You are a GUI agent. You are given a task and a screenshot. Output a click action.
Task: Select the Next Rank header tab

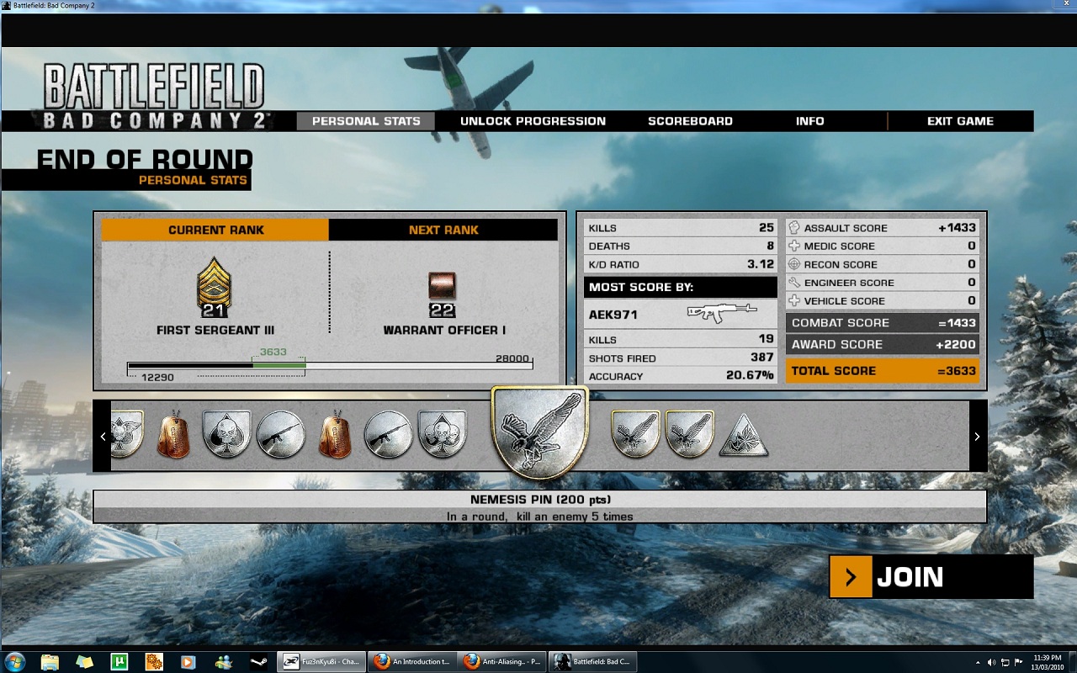[x=443, y=230]
